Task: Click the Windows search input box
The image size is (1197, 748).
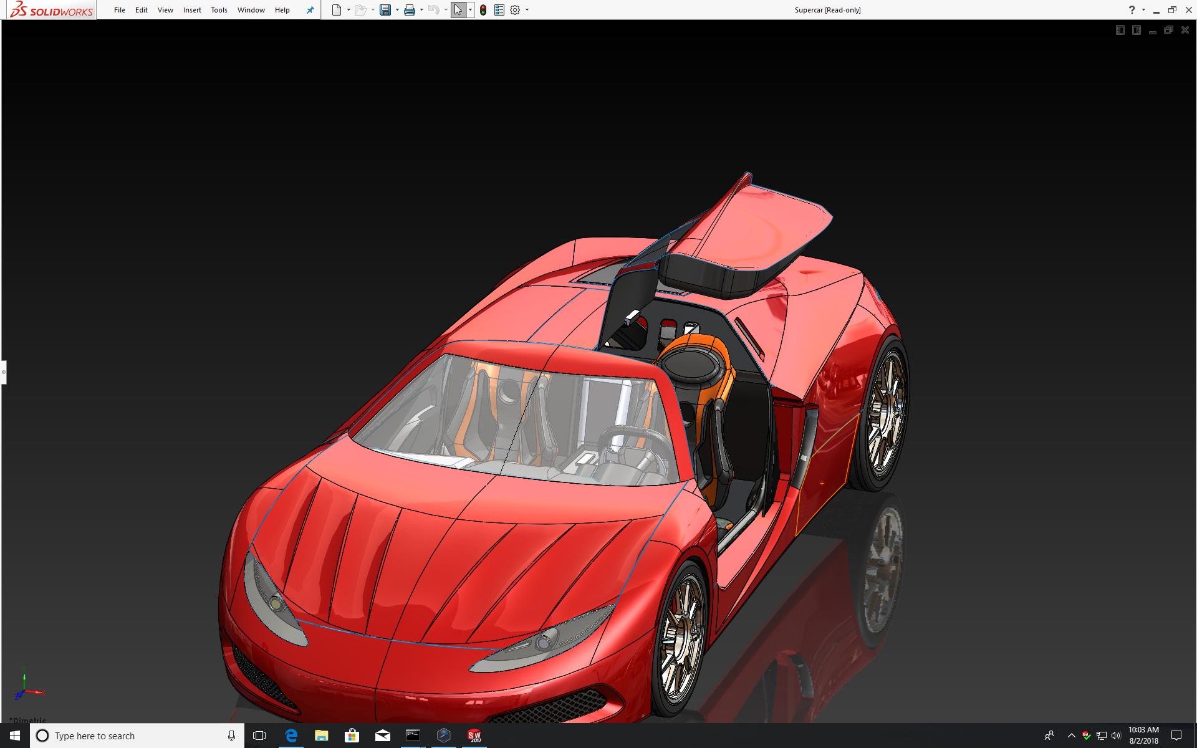Action: tap(137, 736)
